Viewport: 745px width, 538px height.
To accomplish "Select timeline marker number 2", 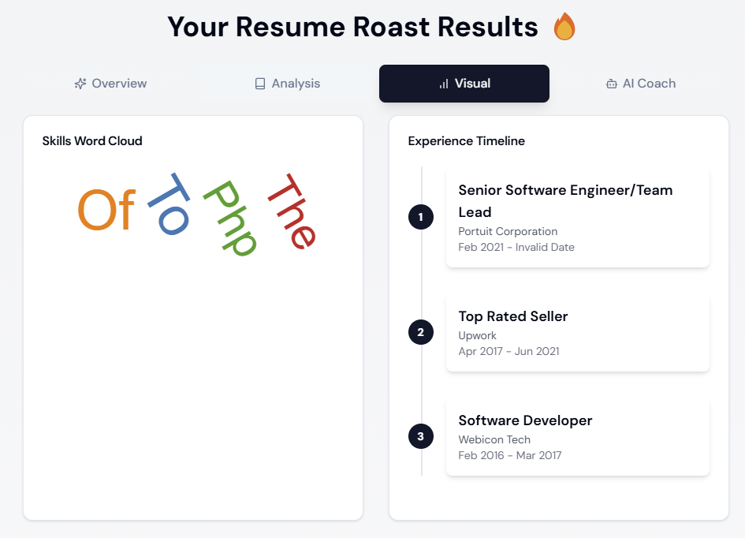I will point(421,332).
